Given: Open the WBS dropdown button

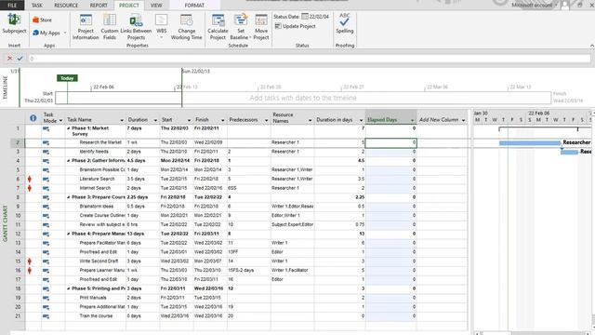Looking at the screenshot, I should coord(161,27).
